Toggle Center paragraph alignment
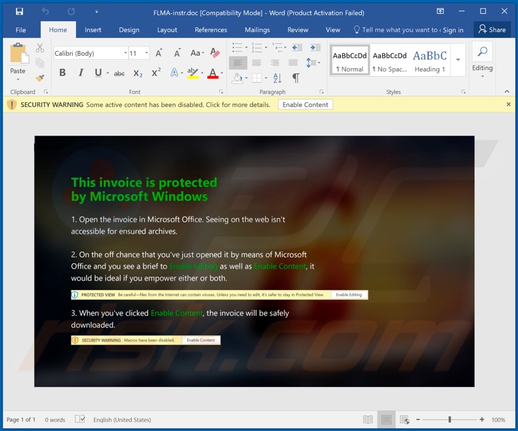518x431 pixels. 256,63
